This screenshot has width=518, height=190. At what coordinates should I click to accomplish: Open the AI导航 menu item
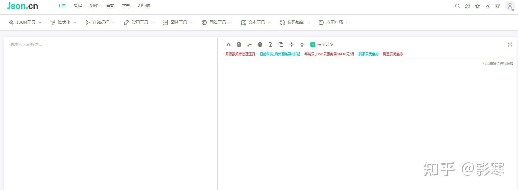[x=144, y=6]
